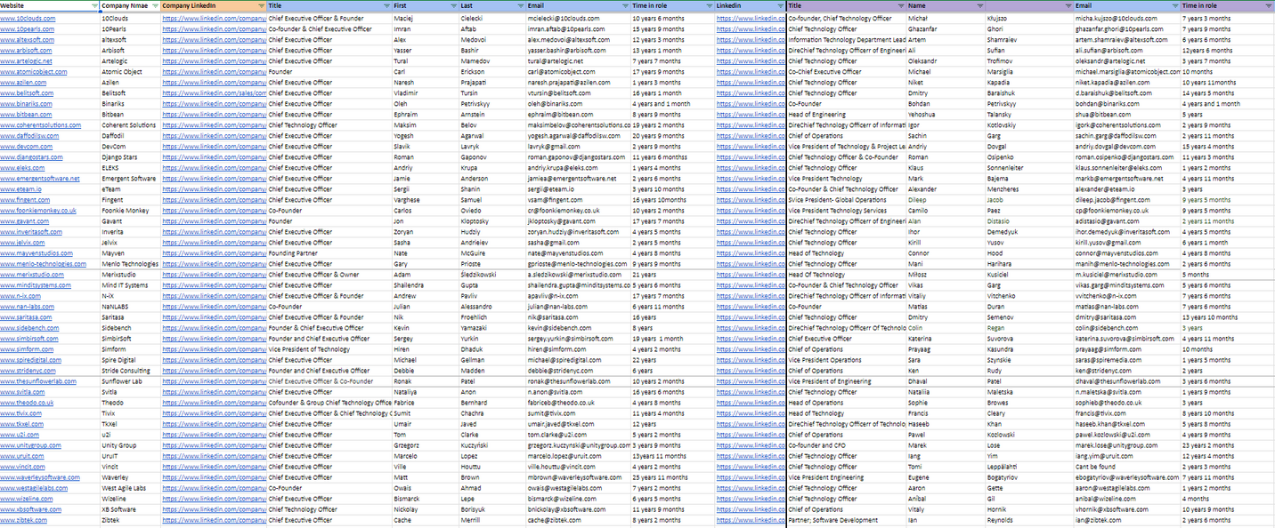
Task: Select the Partner; Software Development title cell
Action: point(847,520)
